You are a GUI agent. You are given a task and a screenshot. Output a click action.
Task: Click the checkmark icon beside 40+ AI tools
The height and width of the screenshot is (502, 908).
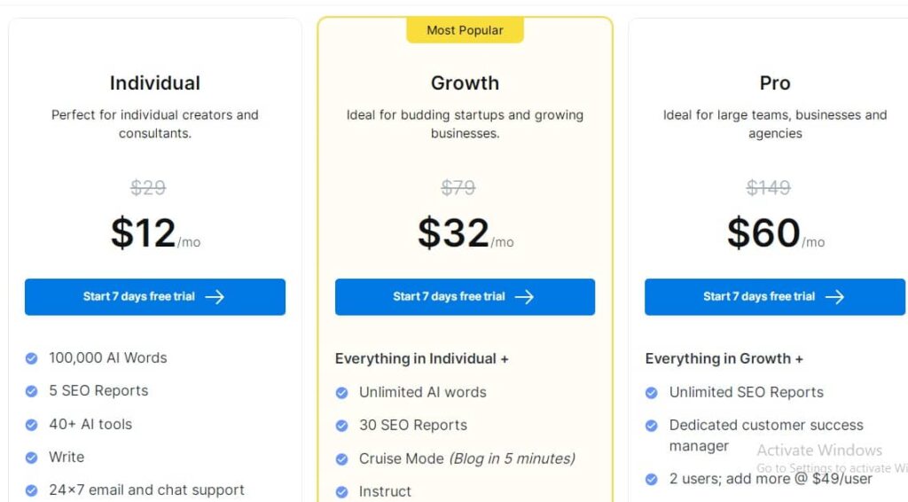click(x=32, y=425)
